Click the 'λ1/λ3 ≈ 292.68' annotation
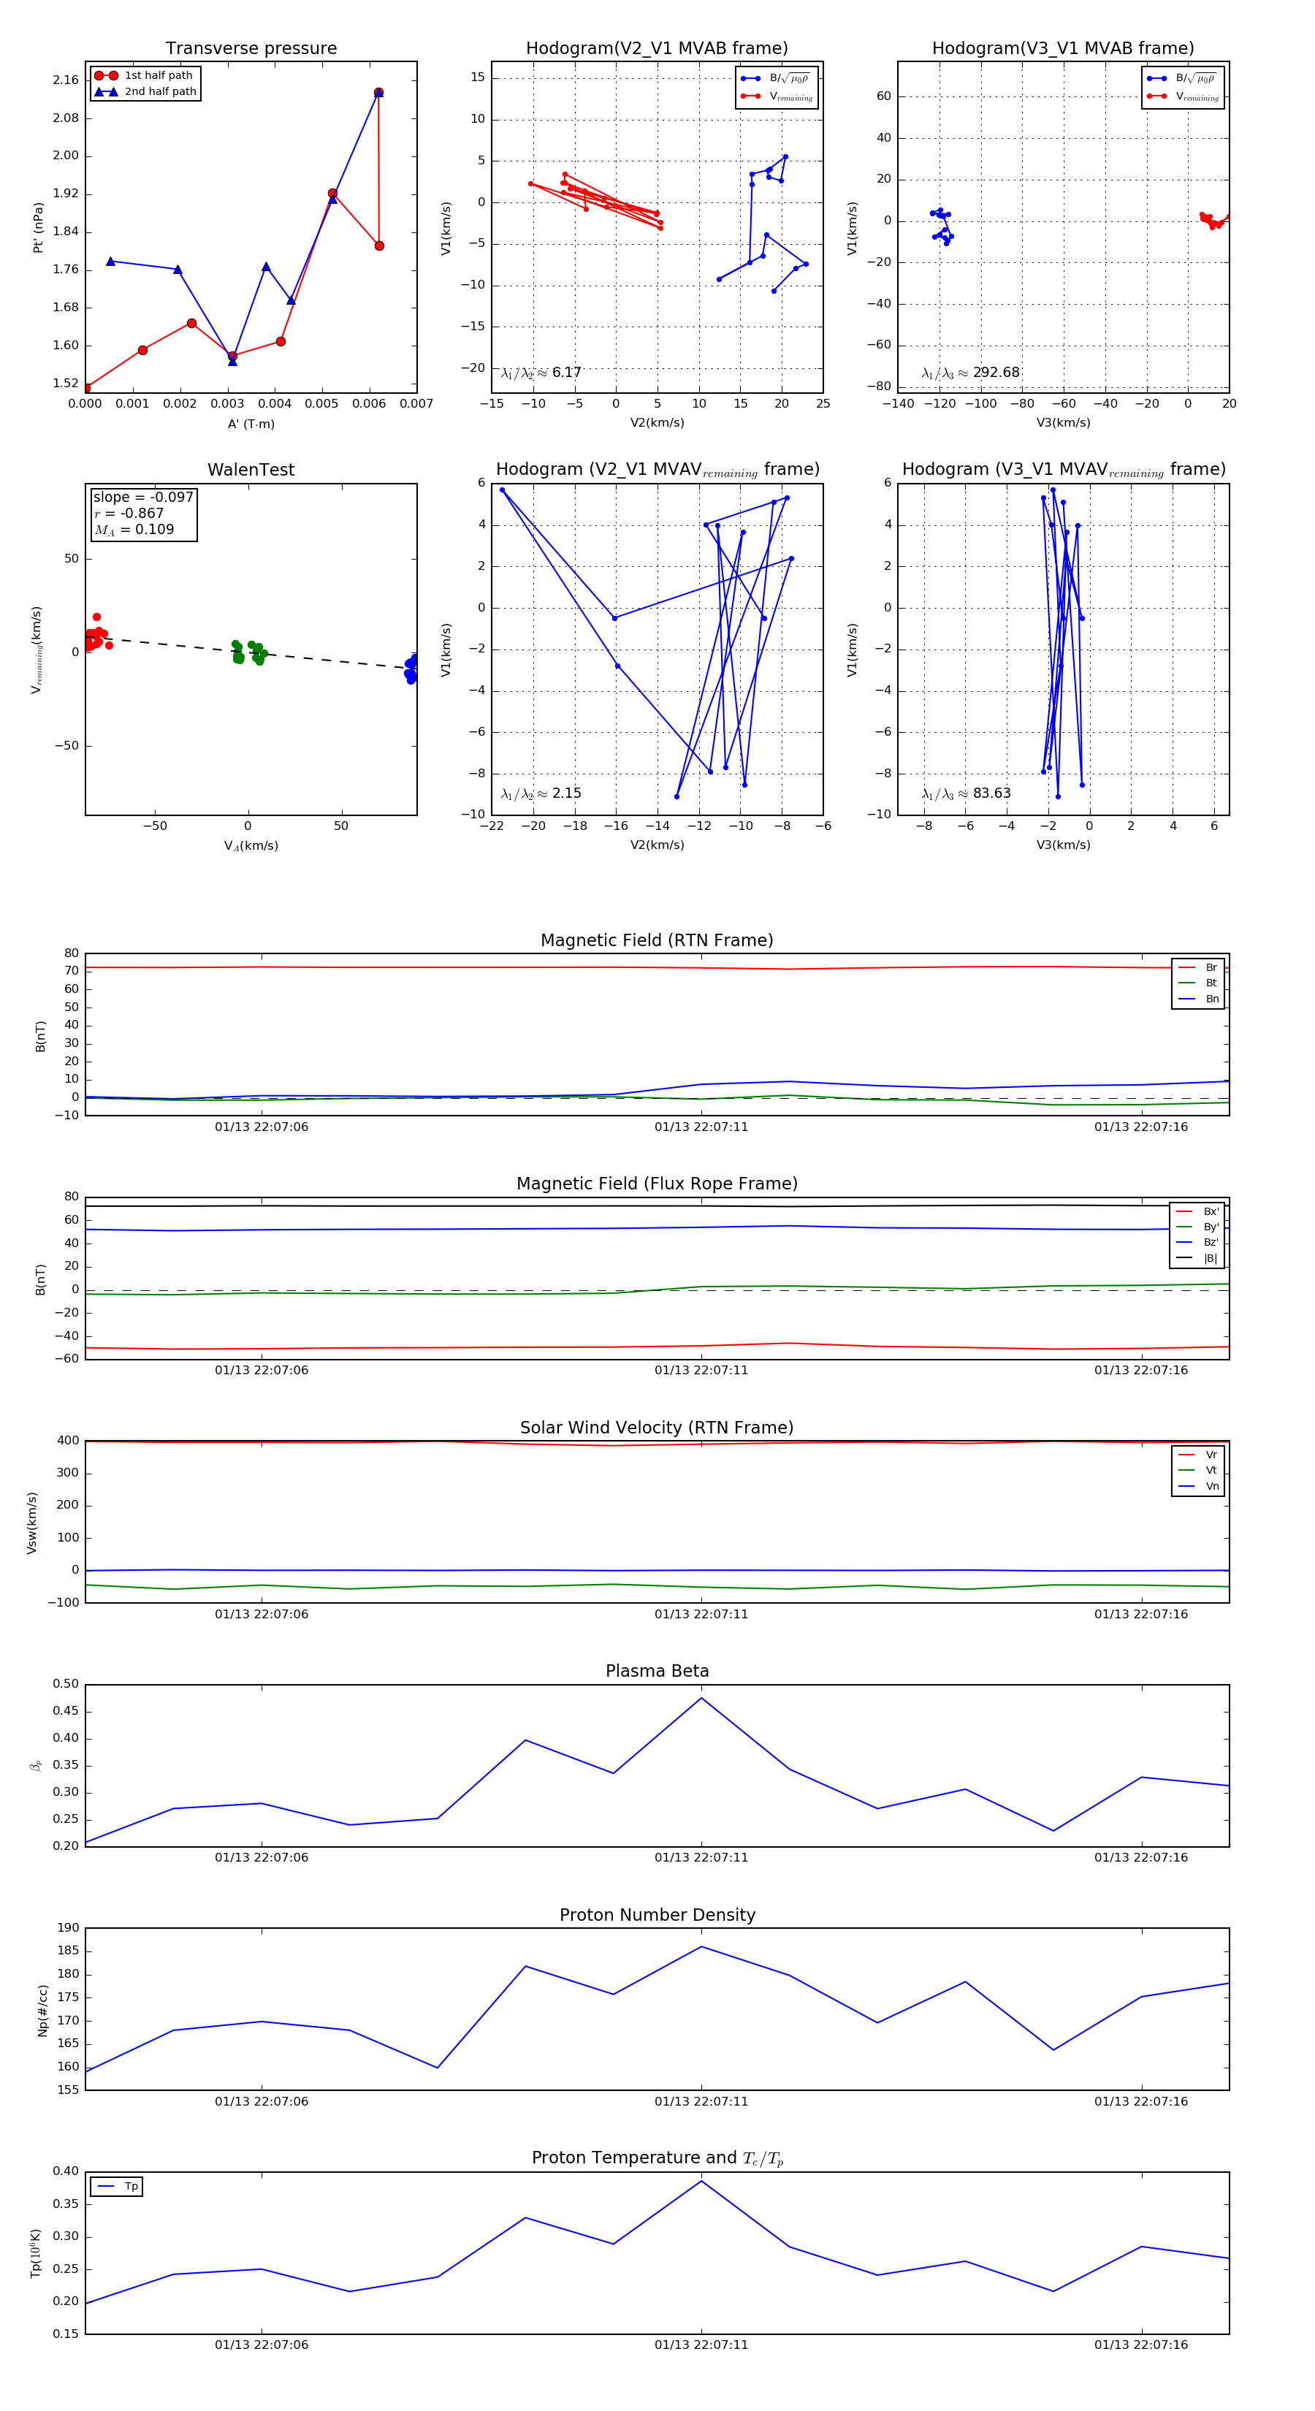 click(971, 373)
